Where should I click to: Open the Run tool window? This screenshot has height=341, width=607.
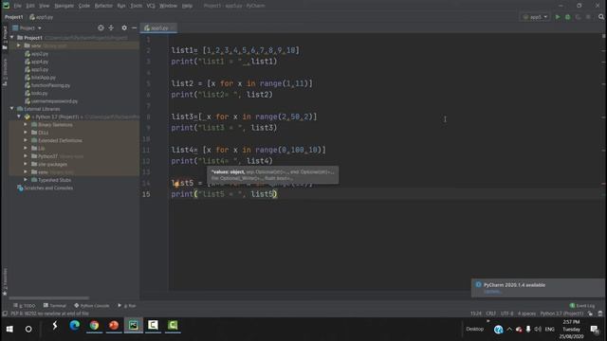click(x=127, y=306)
